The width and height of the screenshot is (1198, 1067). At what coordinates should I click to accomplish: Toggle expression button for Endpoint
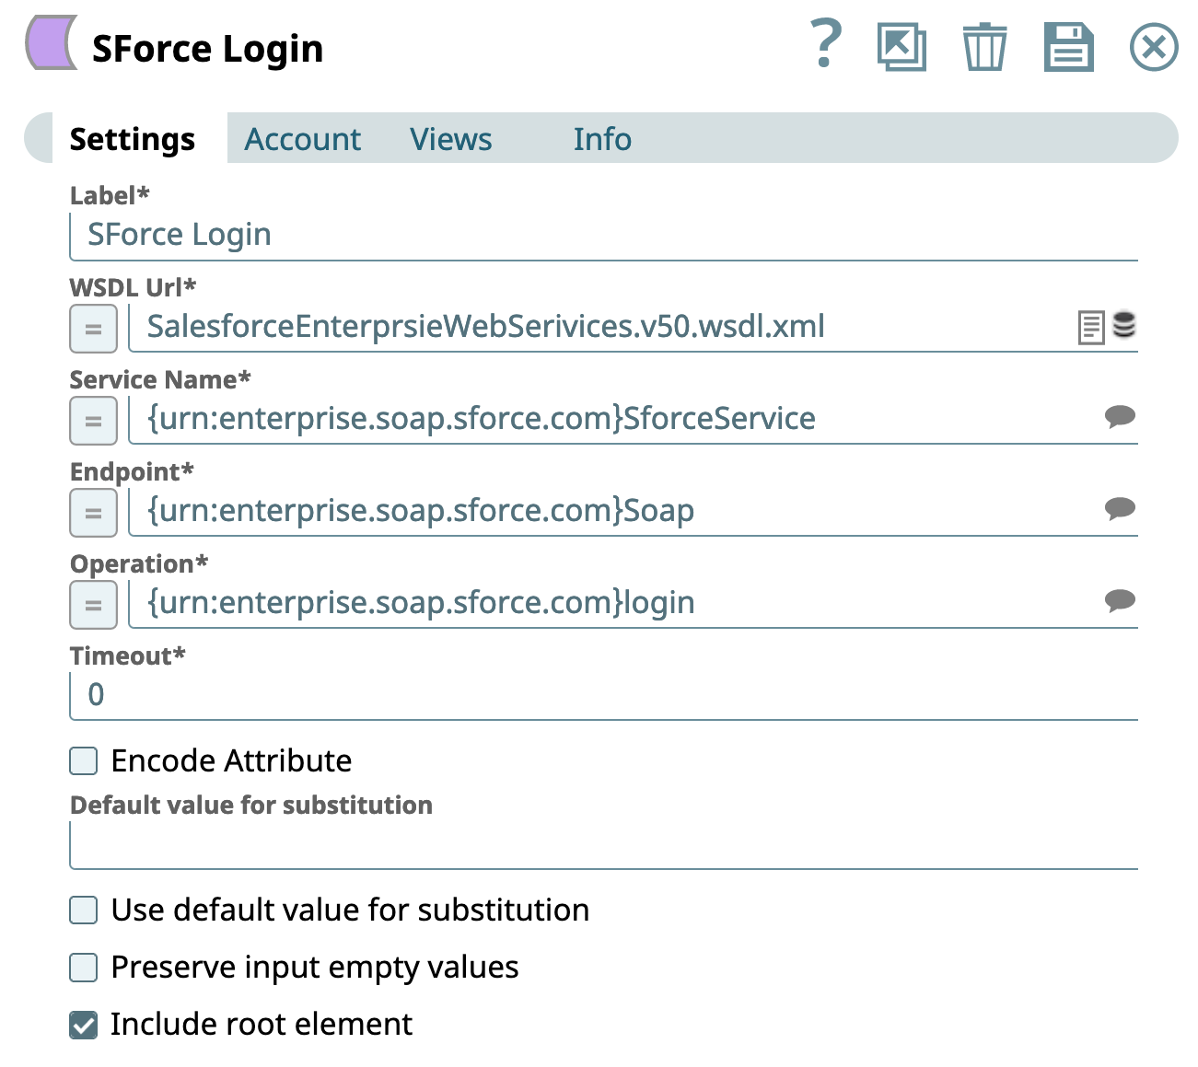(x=93, y=513)
